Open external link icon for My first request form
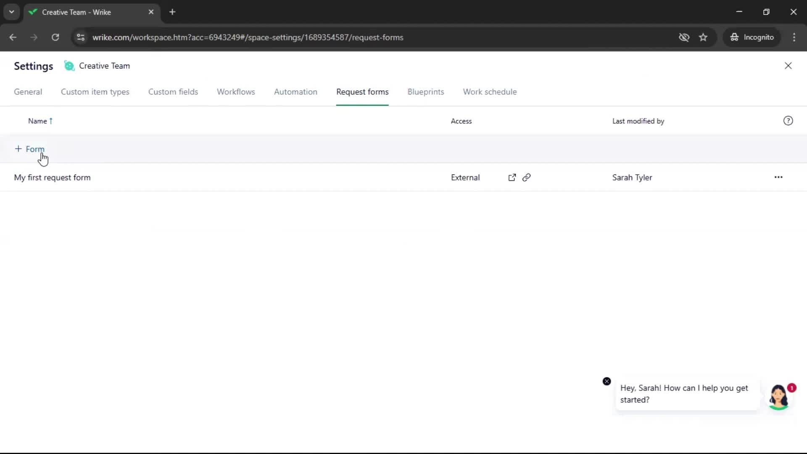 click(512, 177)
